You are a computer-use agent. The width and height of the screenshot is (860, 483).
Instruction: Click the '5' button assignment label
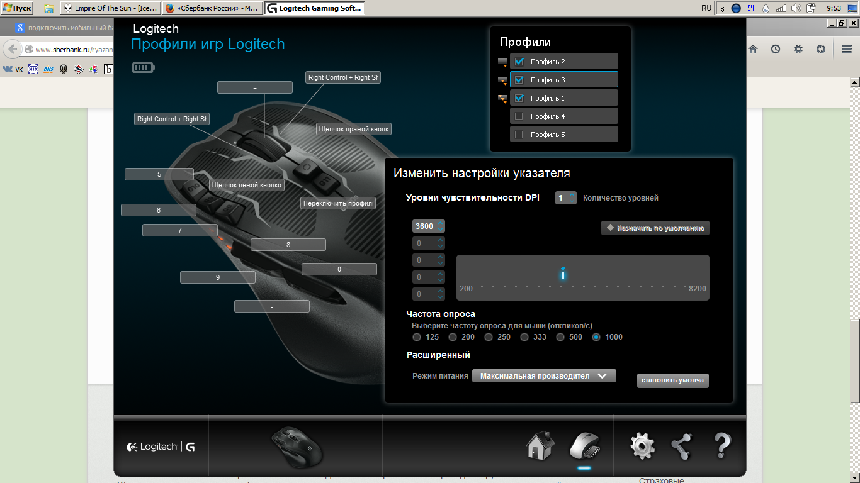point(159,174)
